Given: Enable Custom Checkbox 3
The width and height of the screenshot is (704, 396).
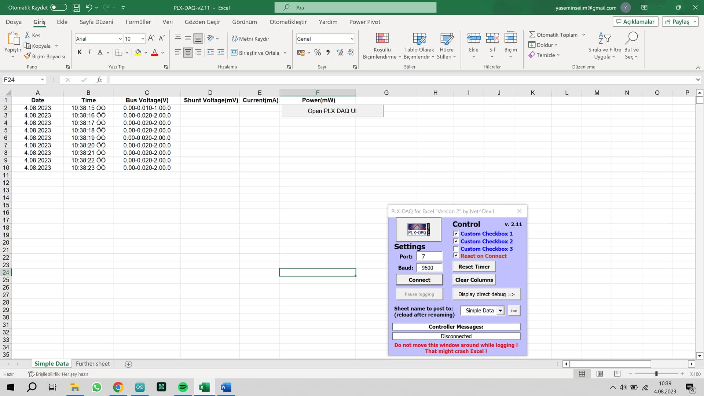Looking at the screenshot, I should pyautogui.click(x=456, y=249).
